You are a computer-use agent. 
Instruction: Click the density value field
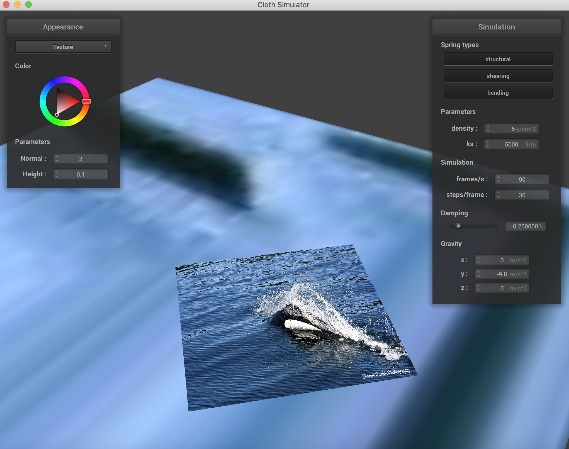[512, 128]
